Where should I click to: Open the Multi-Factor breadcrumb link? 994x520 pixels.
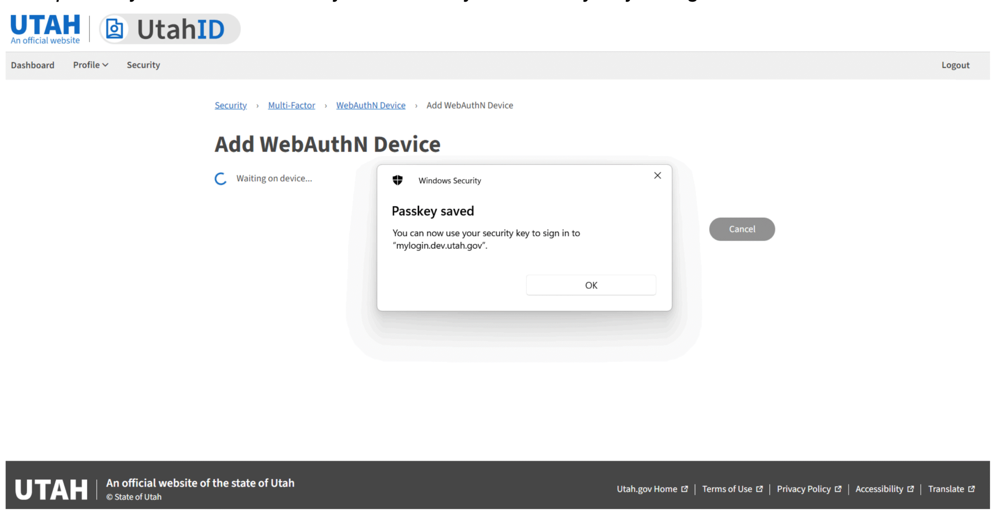point(291,105)
